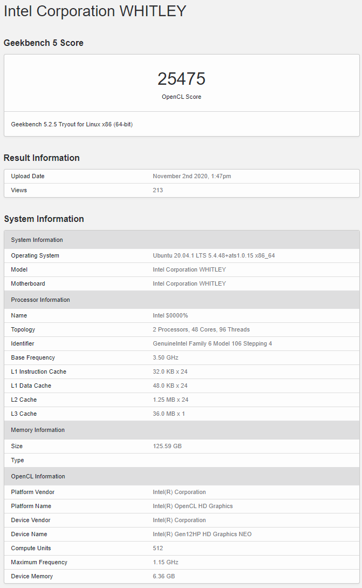The height and width of the screenshot is (588, 362).
Task: Click the 'OpenCL Score' label
Action: [x=181, y=97]
